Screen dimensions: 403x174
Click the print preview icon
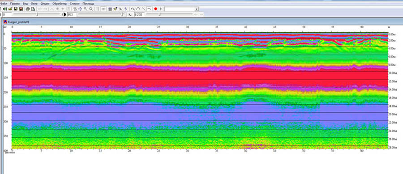click(x=33, y=9)
